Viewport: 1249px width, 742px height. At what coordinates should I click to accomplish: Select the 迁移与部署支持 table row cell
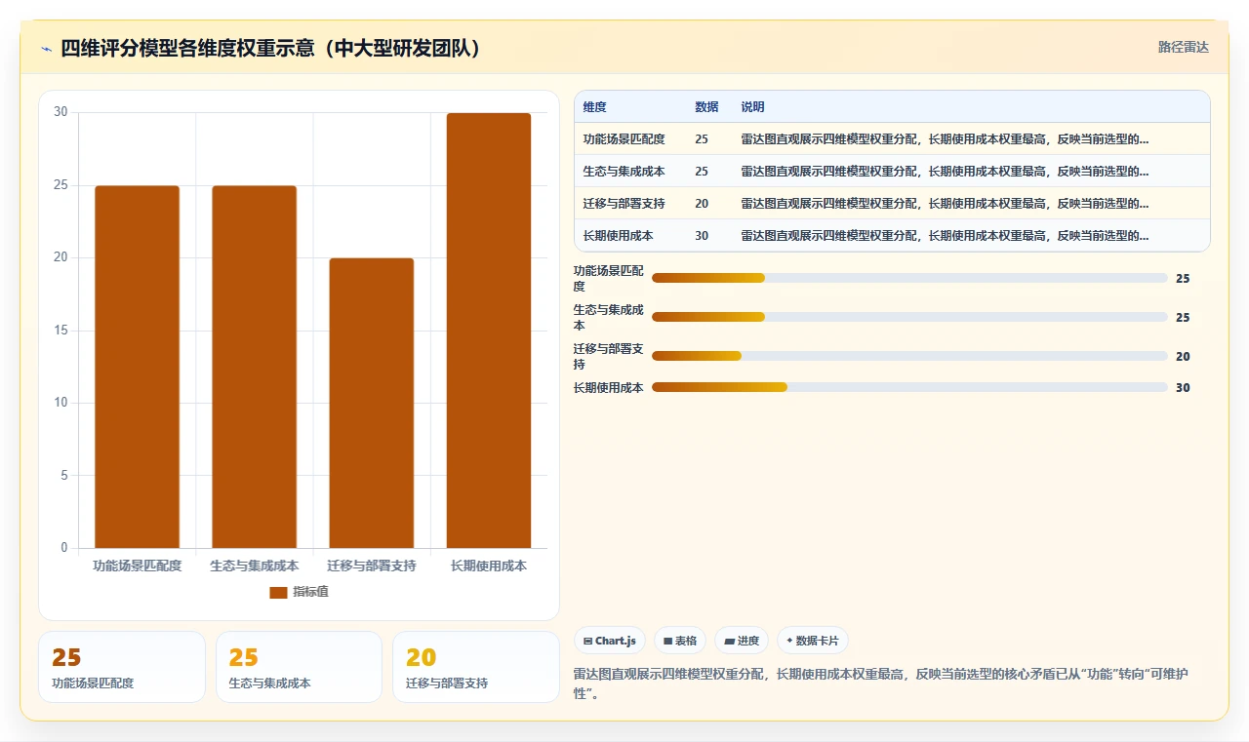point(624,203)
